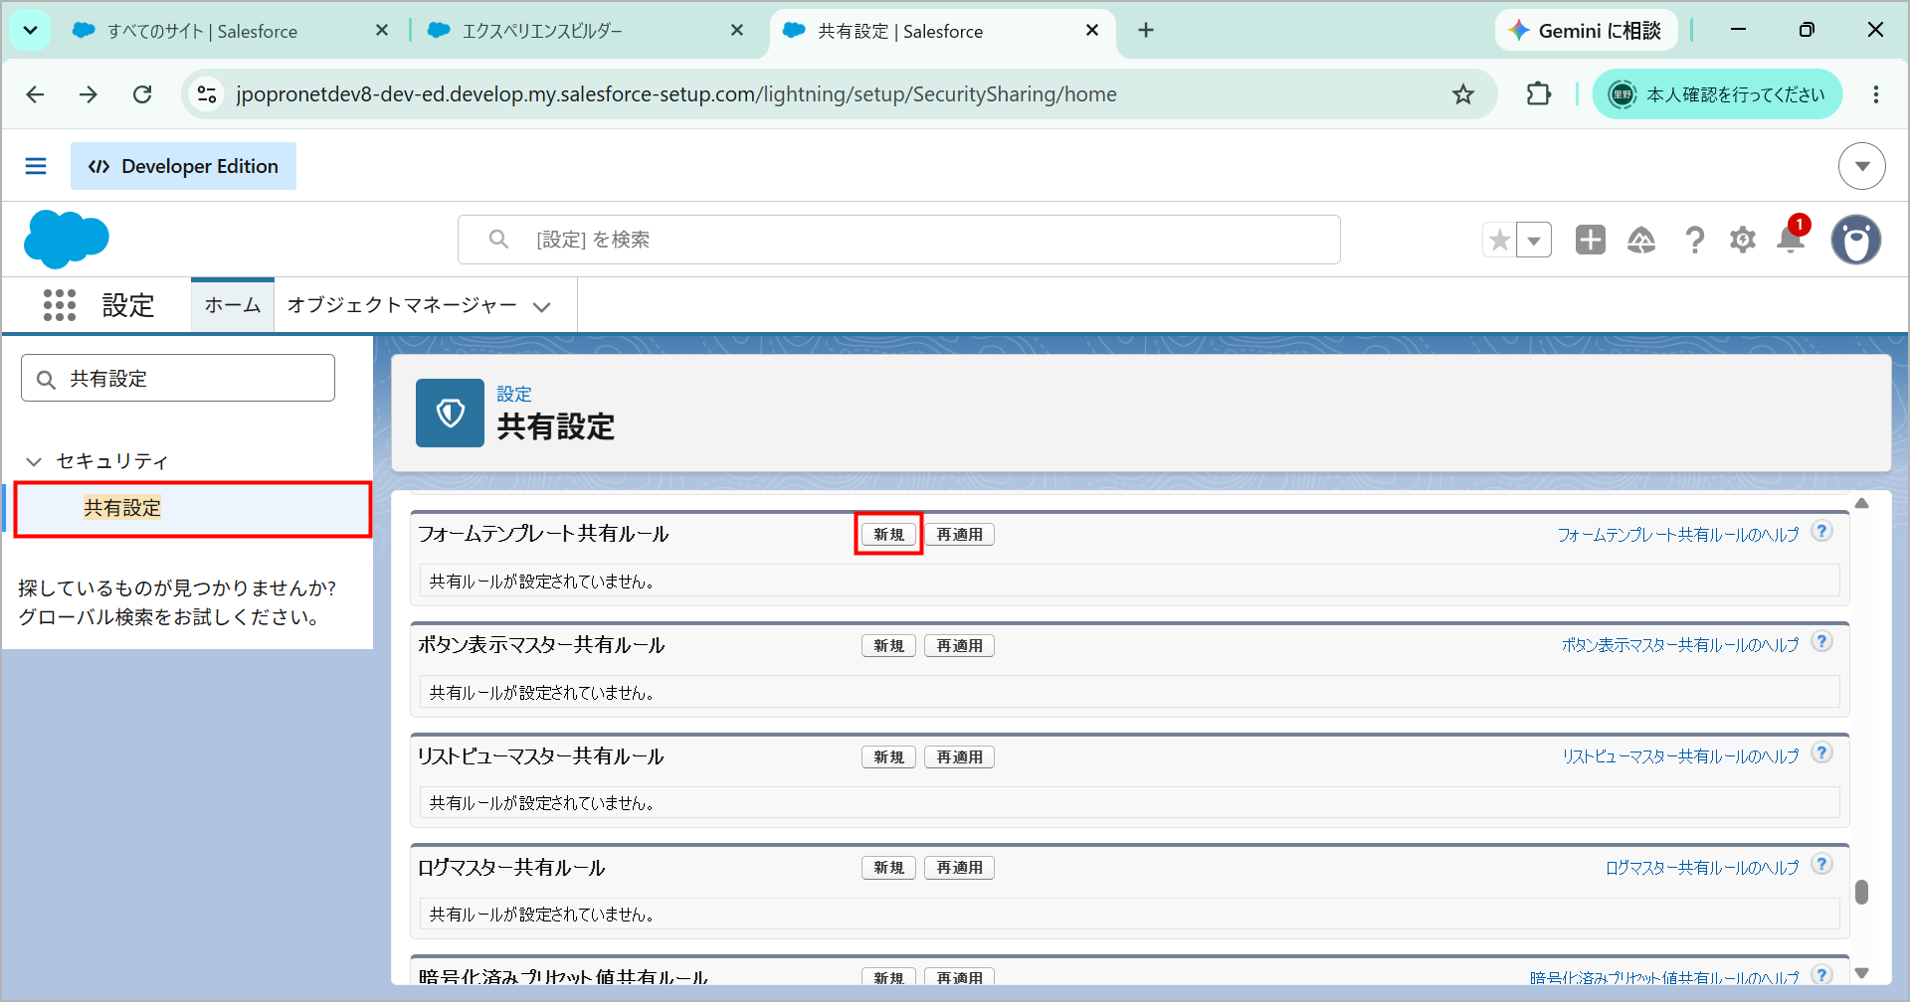
Task: Click the global actions plus icon
Action: coord(1591,240)
